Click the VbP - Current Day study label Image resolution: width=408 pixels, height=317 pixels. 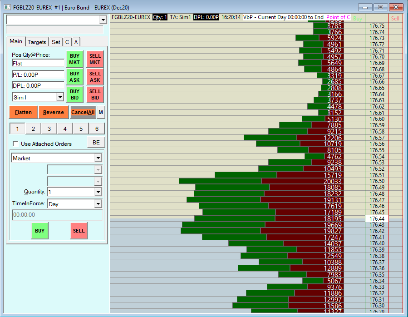tap(283, 17)
